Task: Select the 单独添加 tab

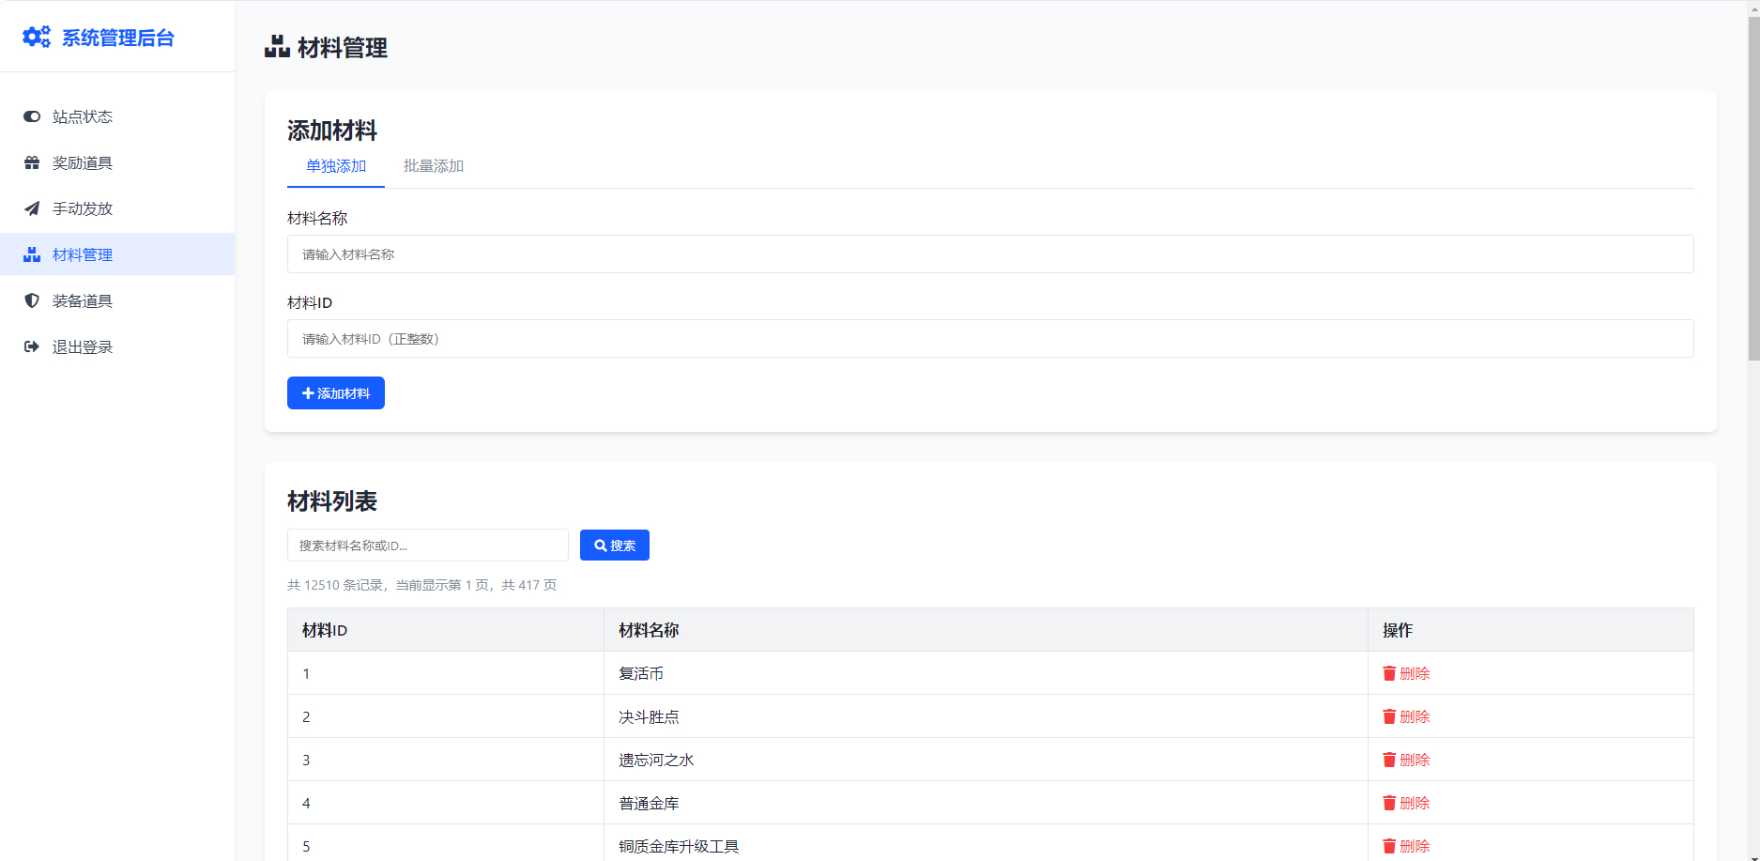Action: point(335,166)
